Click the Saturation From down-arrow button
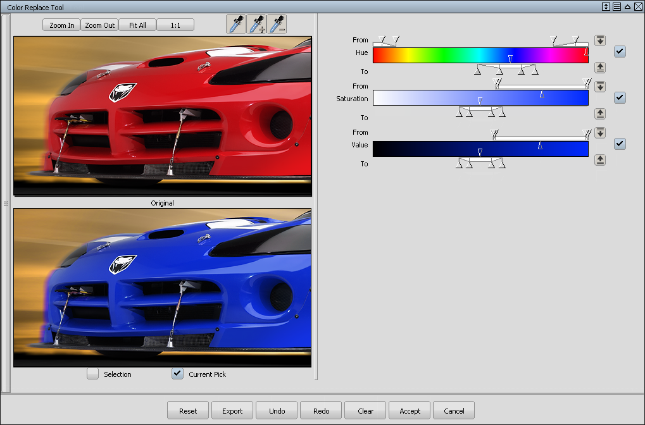The image size is (645, 425). point(600,87)
